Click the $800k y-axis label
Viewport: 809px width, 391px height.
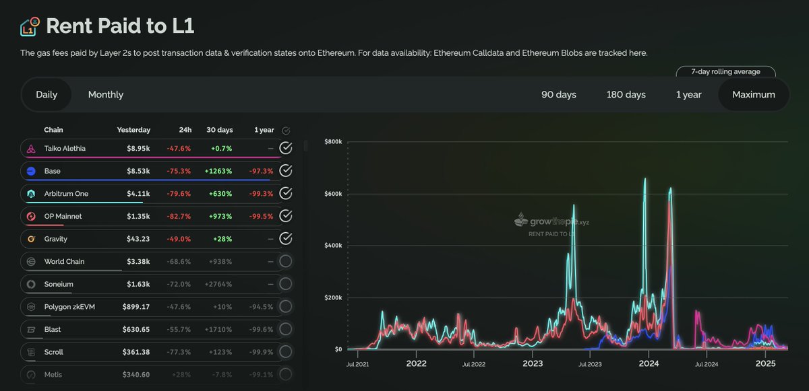pyautogui.click(x=334, y=142)
